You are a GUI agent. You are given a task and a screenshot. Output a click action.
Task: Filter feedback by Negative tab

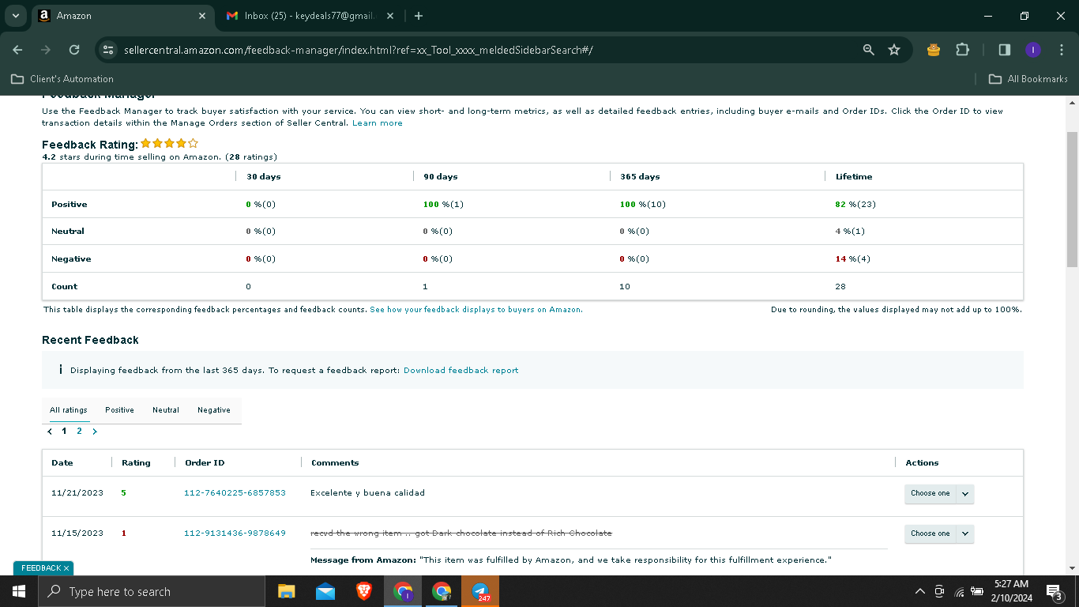coord(214,410)
